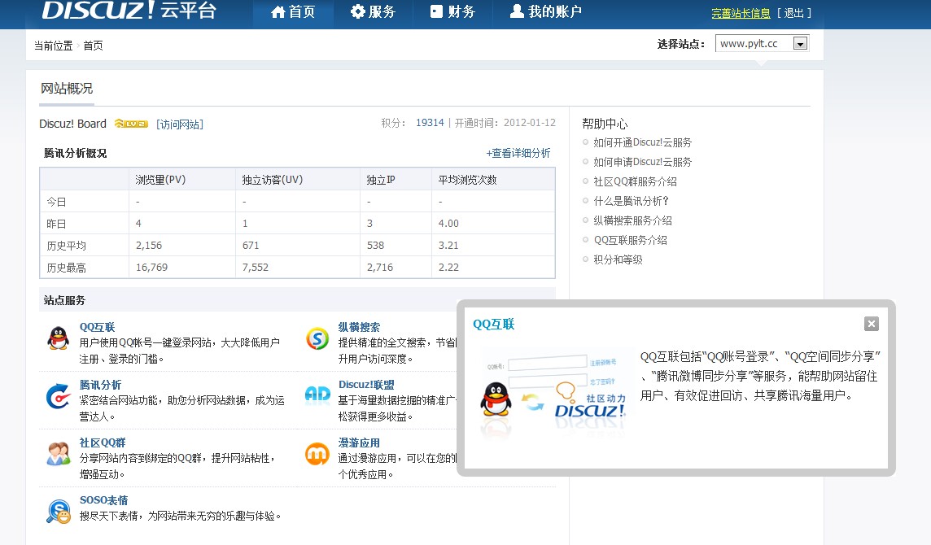Click the Discuz!联盟 AD icon
The width and height of the screenshot is (931, 545).
[x=317, y=395]
